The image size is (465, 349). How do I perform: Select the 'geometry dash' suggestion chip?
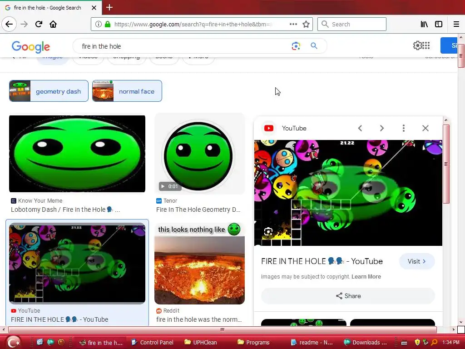49,91
